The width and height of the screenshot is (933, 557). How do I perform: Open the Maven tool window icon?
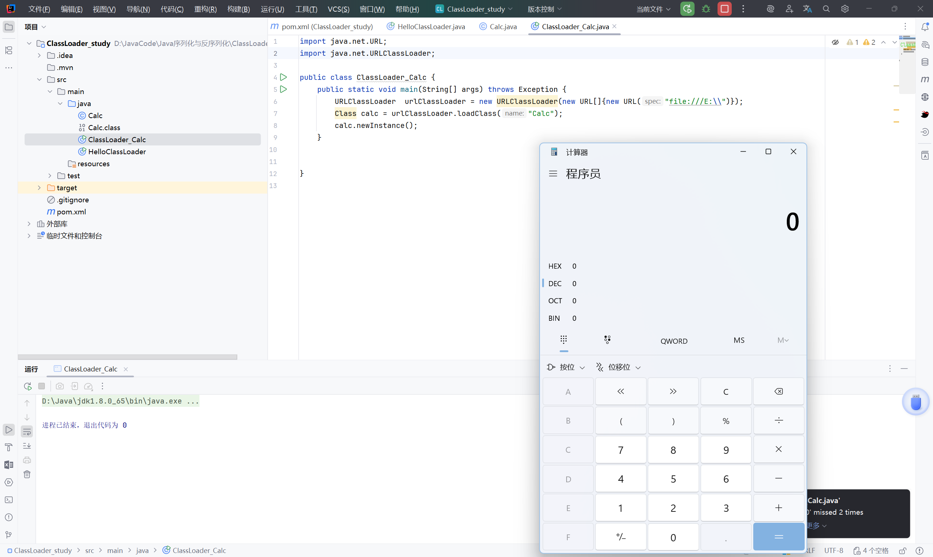point(925,79)
